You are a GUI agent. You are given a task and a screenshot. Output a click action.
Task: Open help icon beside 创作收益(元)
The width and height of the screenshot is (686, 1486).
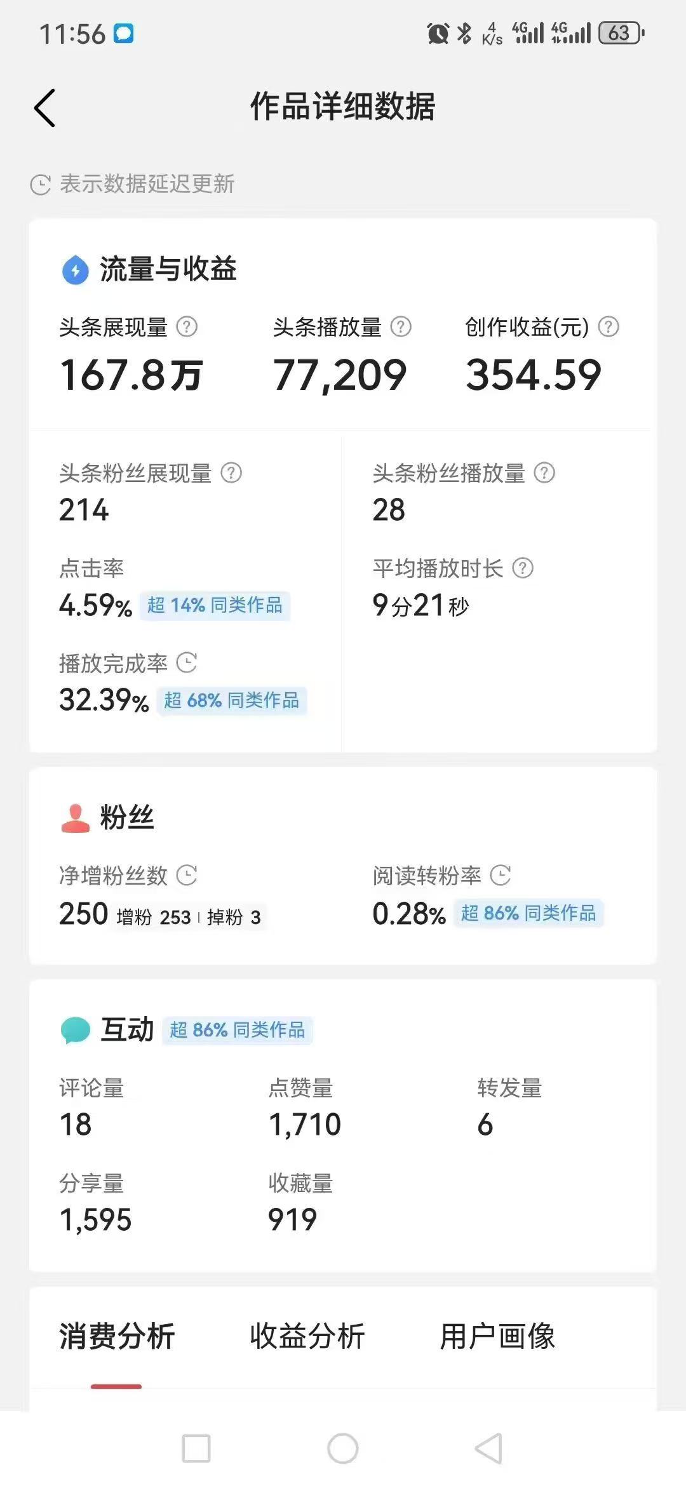pos(609,327)
